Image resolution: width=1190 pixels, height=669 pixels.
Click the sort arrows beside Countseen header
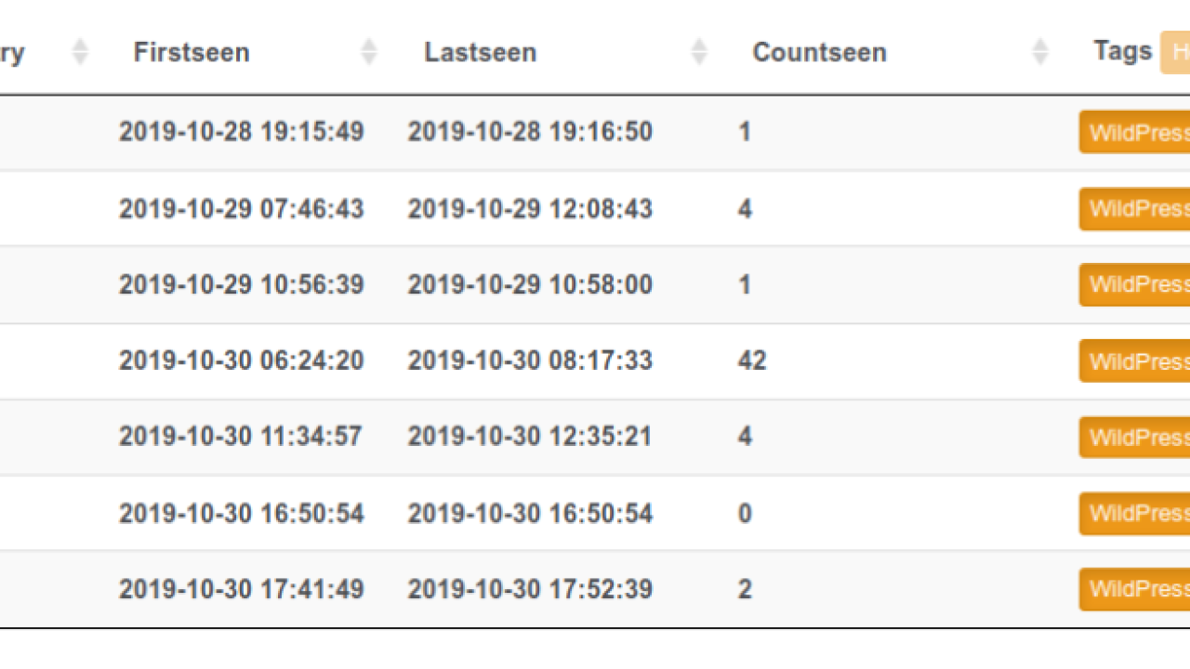[1040, 52]
